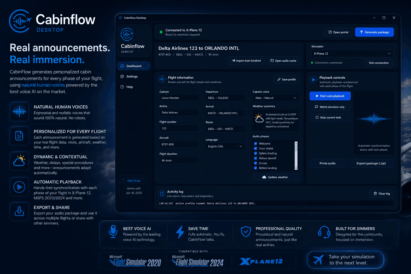Click the audio phases scroll down arrow
This screenshot has height=274, width=411.
[296, 168]
